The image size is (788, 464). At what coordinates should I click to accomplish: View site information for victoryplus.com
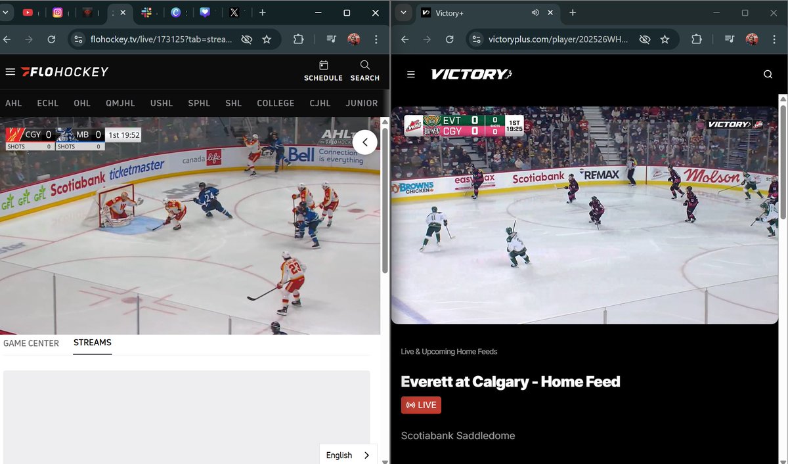pos(477,39)
